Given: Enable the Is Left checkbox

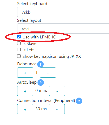Looking at the screenshot, I should (x=19, y=50).
